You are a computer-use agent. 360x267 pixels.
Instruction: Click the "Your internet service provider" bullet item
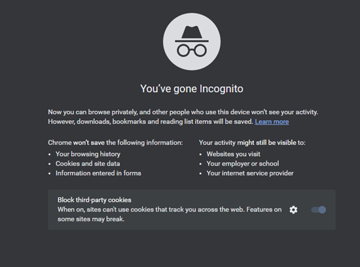(x=250, y=173)
